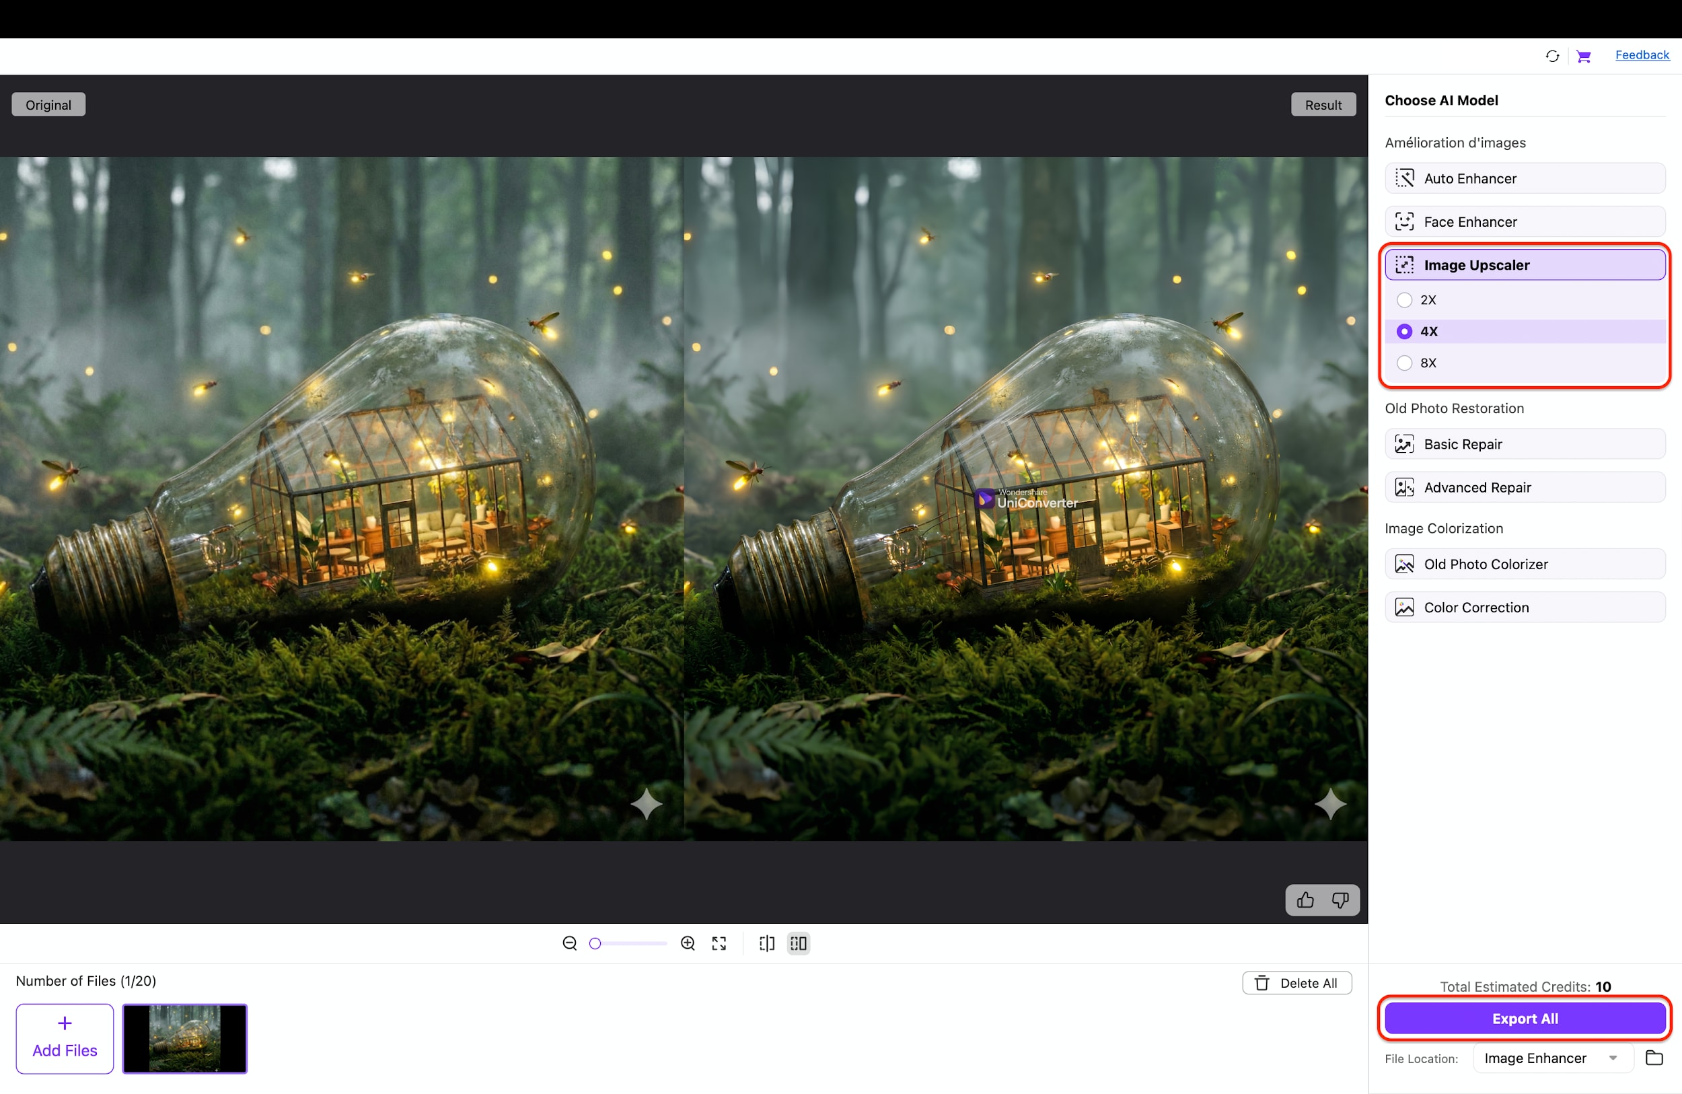Switch to the Result view
This screenshot has height=1094, width=1682.
pyautogui.click(x=1323, y=104)
